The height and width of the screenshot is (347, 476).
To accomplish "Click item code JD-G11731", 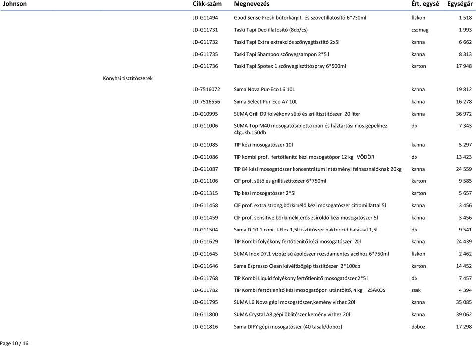I will pyautogui.click(x=205, y=30).
